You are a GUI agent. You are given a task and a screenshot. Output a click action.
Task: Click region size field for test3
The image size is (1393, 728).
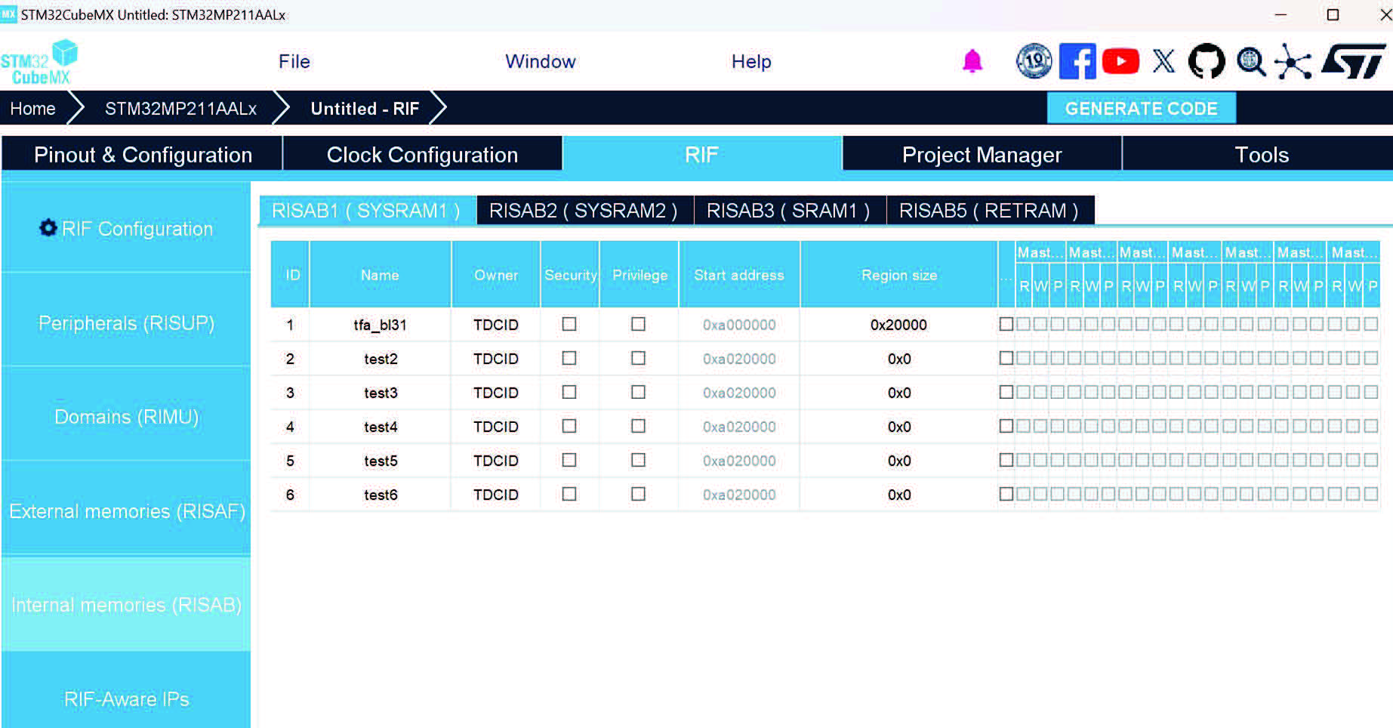click(898, 393)
